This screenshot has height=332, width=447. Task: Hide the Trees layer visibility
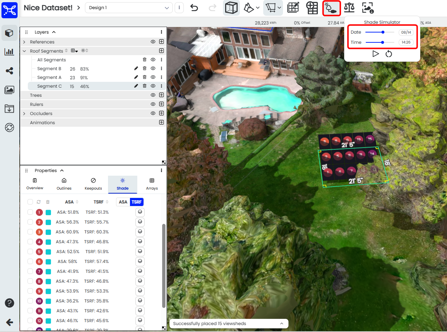click(153, 95)
